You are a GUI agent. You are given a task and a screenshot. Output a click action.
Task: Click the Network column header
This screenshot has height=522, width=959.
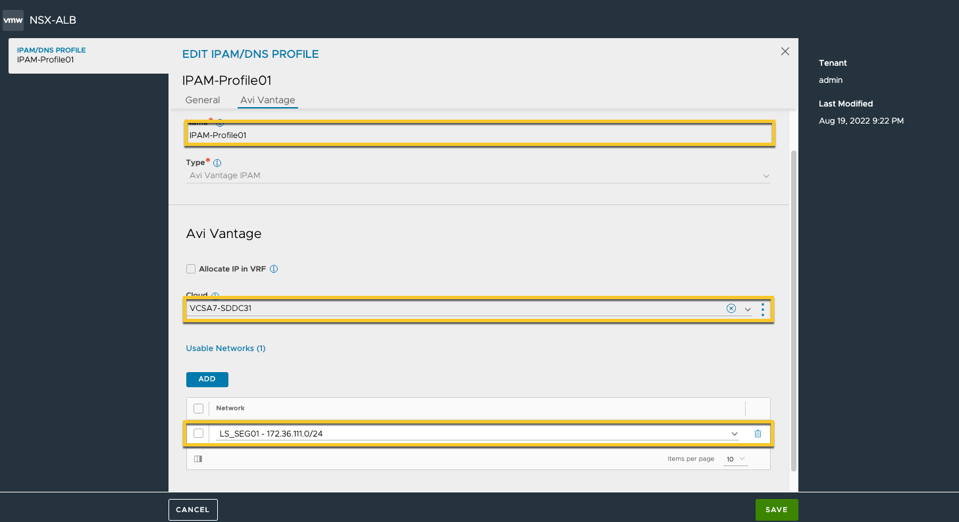point(230,408)
